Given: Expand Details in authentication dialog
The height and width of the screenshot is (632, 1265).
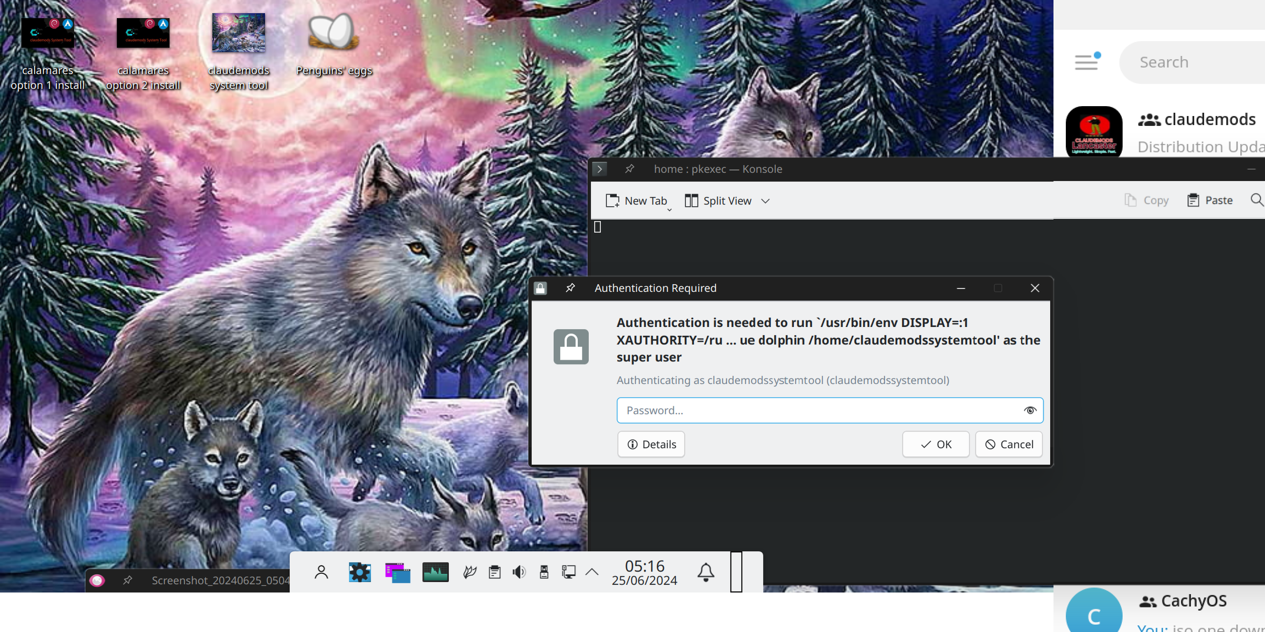Looking at the screenshot, I should tap(651, 444).
